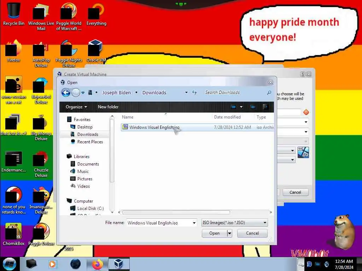Open the Music library

coord(83,171)
